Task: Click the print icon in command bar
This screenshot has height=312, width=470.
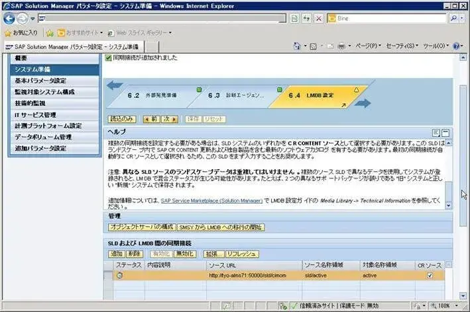Action: pos(341,46)
